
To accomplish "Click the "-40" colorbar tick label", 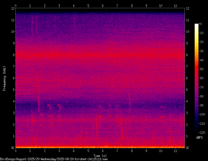I will (201, 60).
